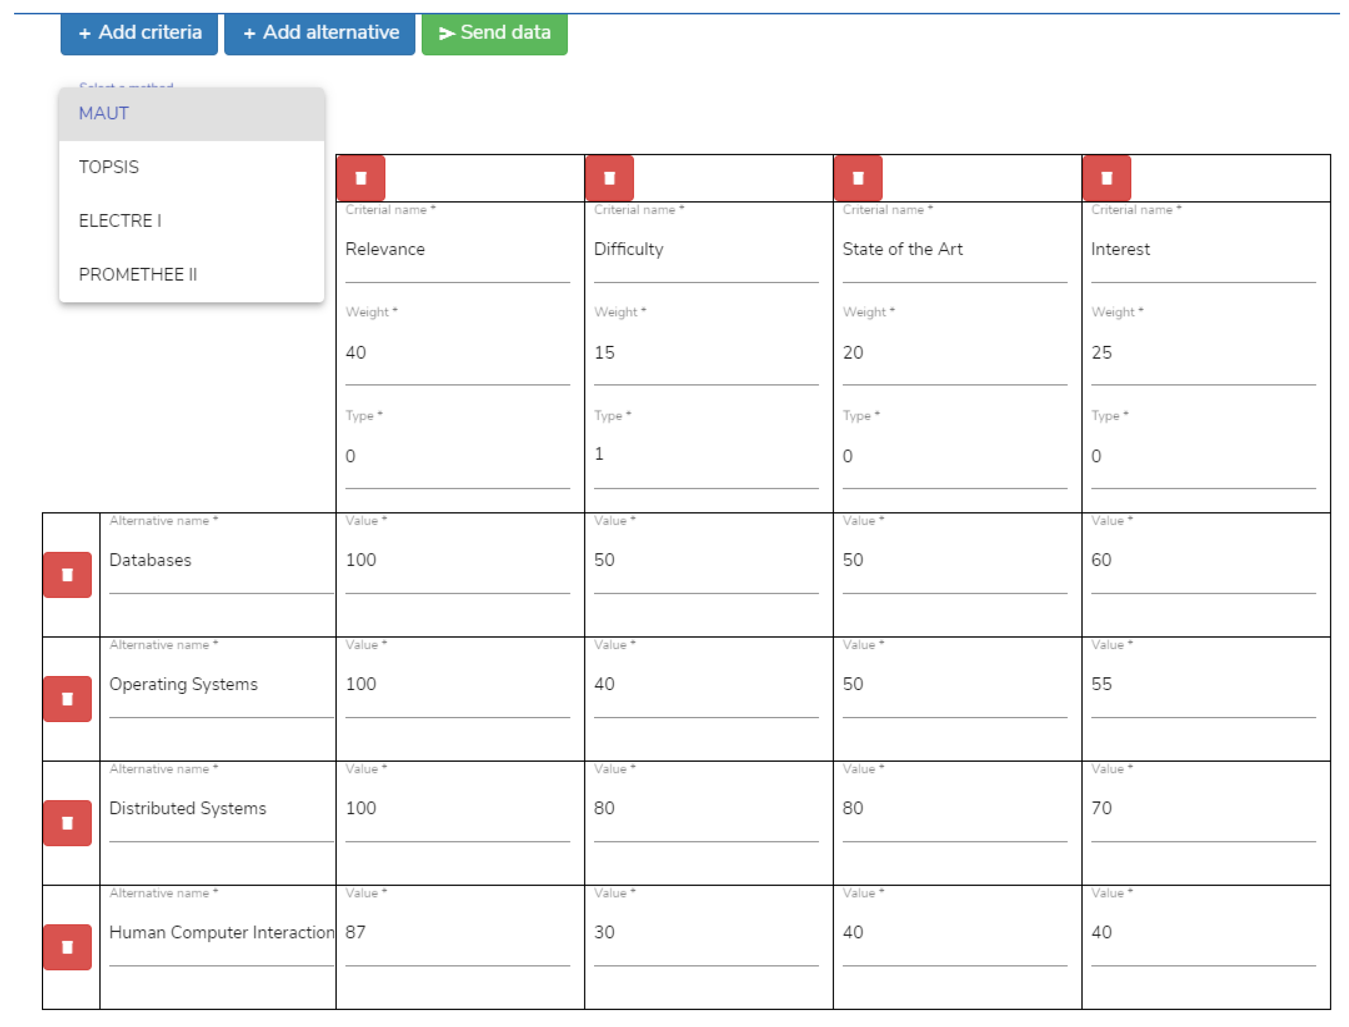Edit the Interest criteria name field

pyautogui.click(x=1202, y=249)
